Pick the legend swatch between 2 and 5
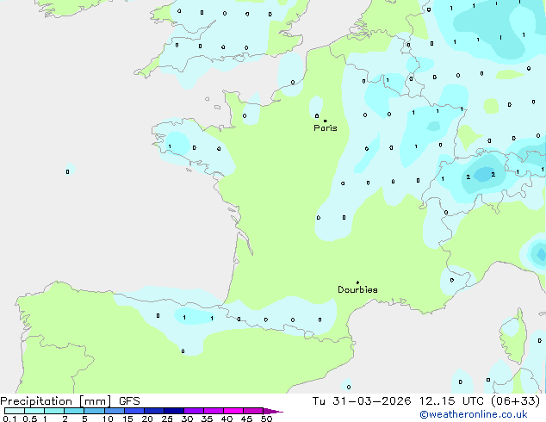This screenshot has height=422, width=546. [75, 411]
